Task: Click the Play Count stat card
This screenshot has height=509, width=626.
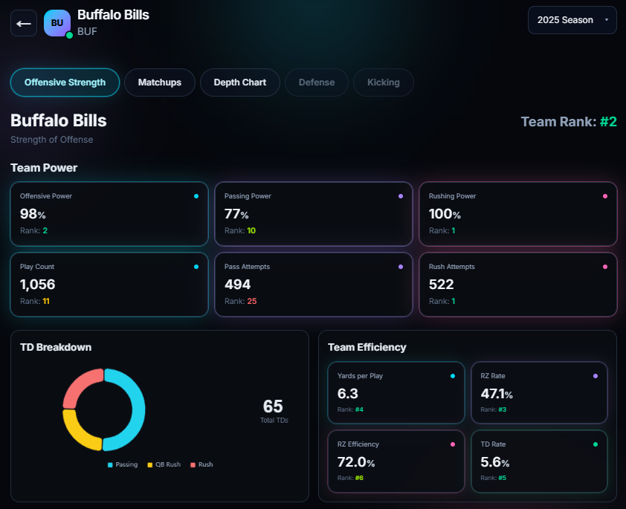Action: click(109, 285)
